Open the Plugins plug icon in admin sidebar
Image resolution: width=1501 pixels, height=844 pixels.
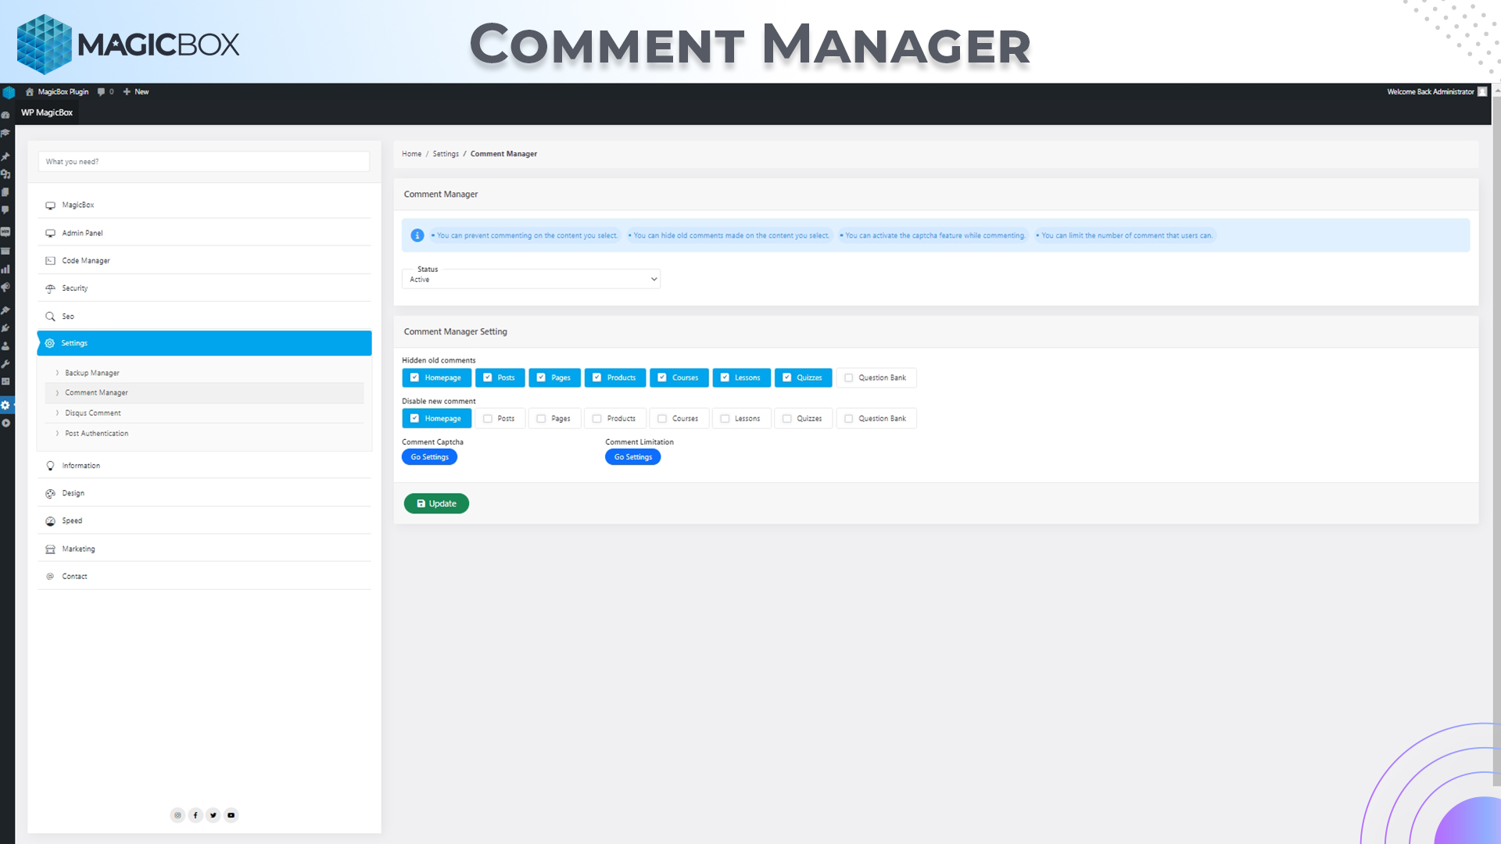(5, 328)
